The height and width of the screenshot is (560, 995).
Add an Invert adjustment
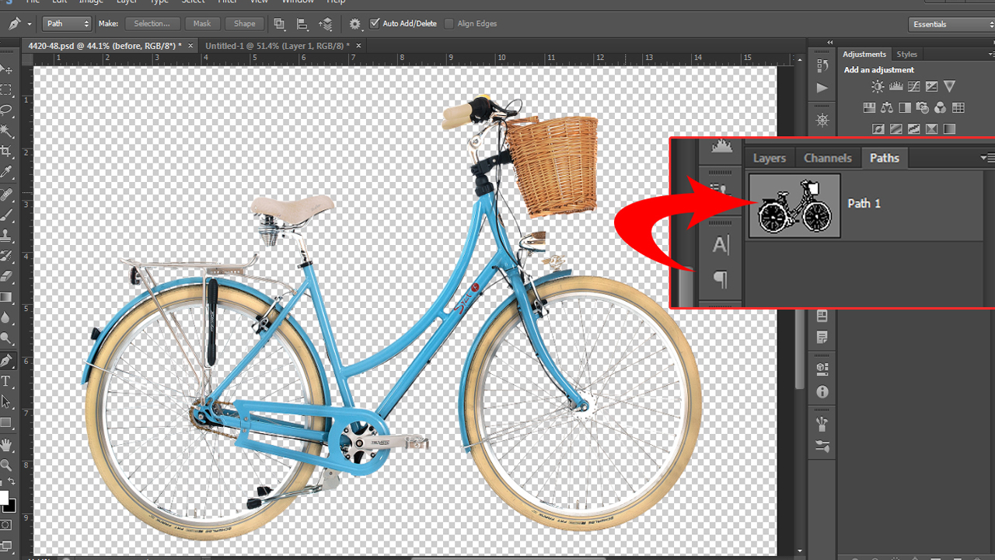pyautogui.click(x=878, y=129)
